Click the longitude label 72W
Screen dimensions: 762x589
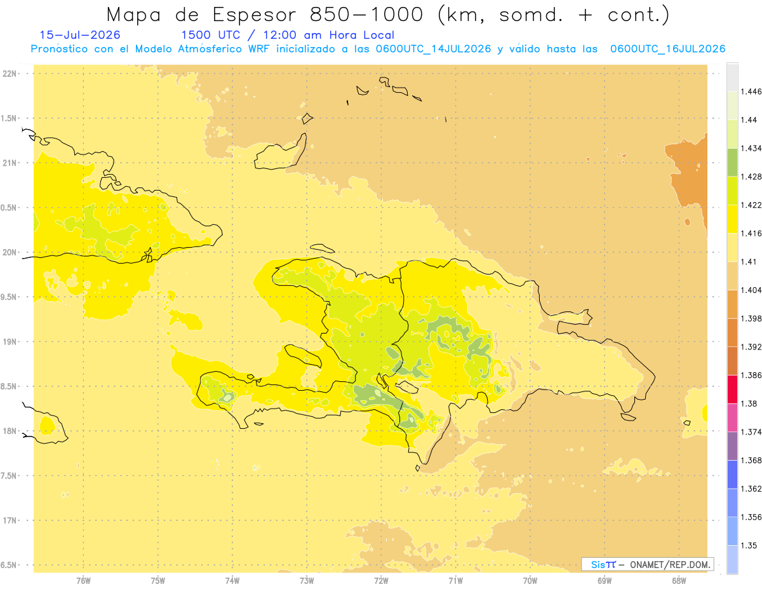click(381, 581)
